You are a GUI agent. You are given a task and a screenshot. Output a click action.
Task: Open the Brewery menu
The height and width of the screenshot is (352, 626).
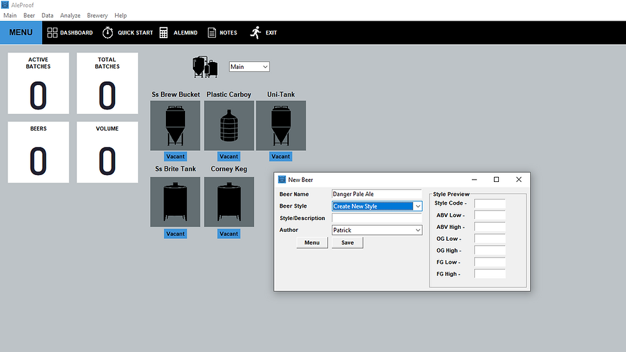(x=98, y=16)
